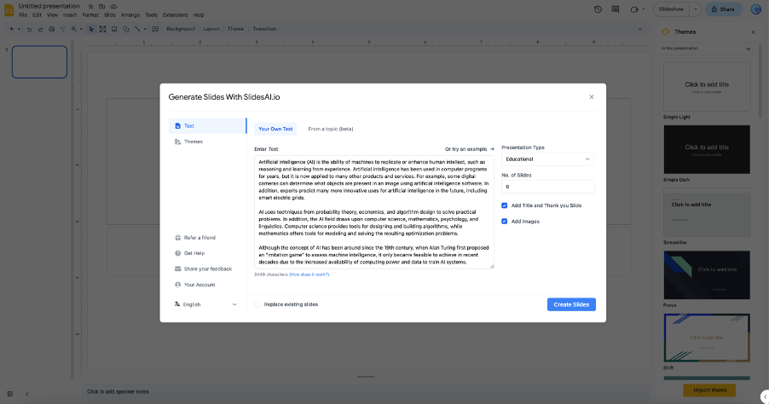Open version history clock icon

coord(598,9)
